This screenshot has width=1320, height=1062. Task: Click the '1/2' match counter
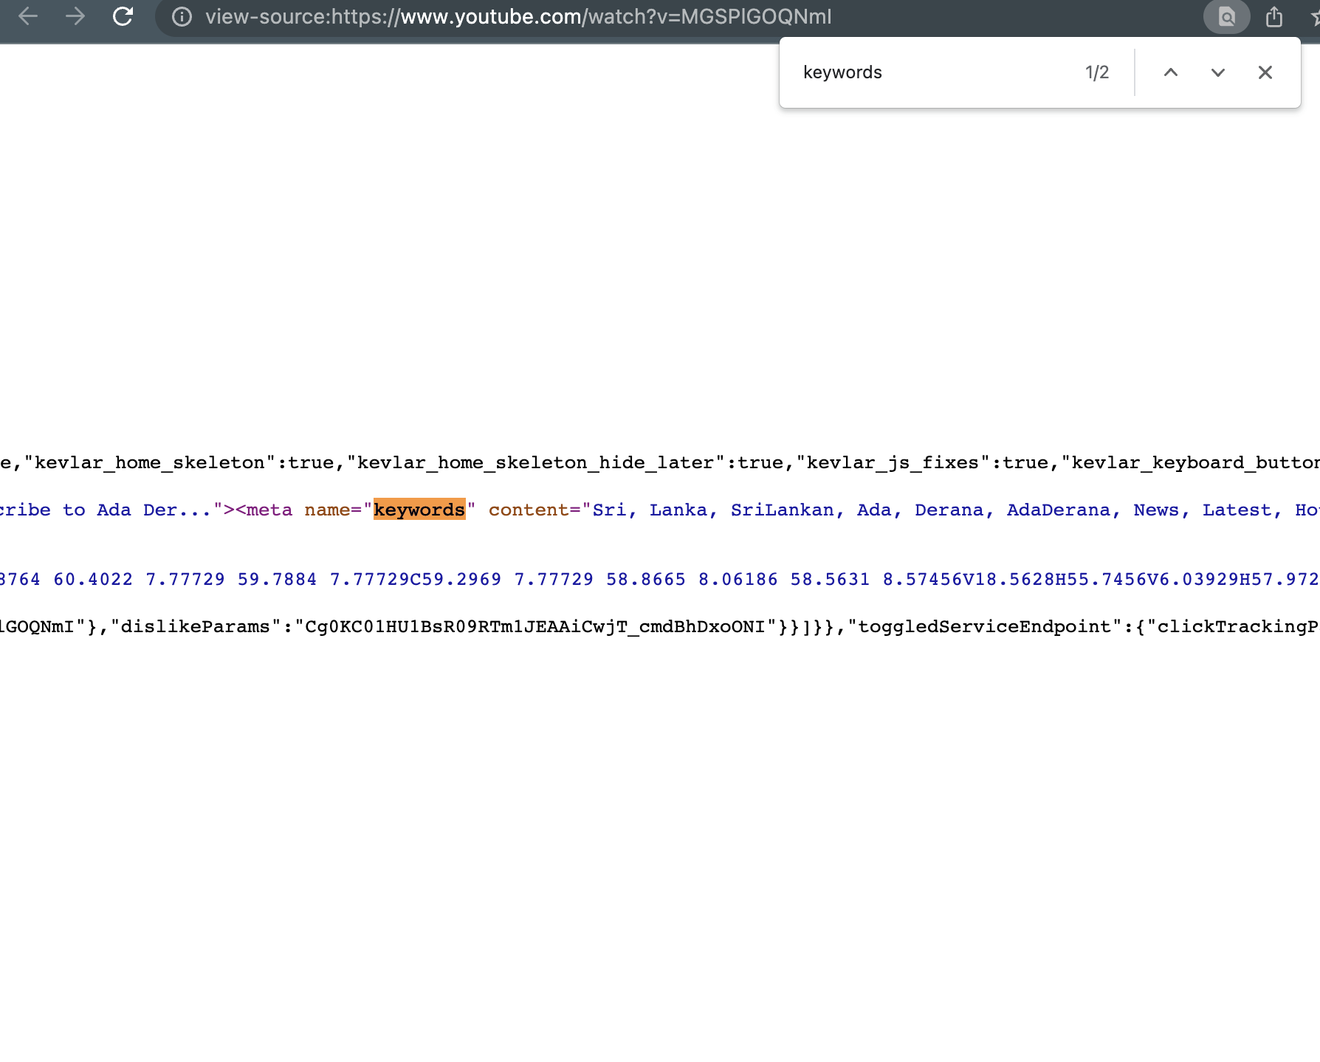click(1097, 72)
